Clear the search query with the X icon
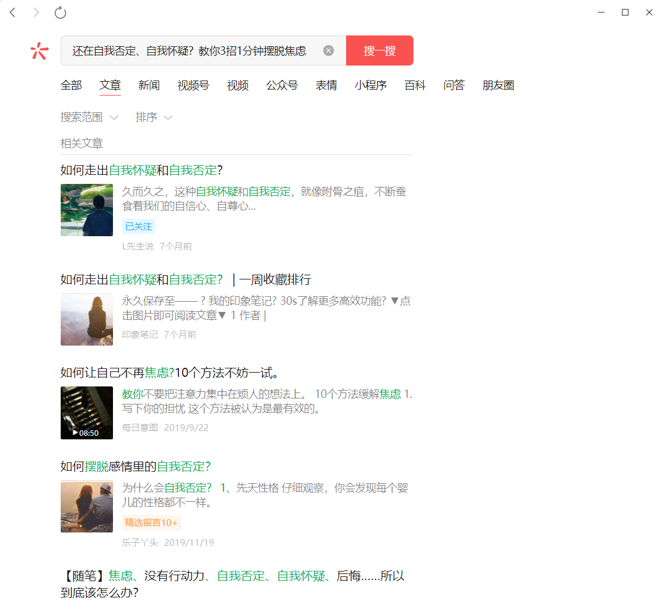 tap(328, 50)
